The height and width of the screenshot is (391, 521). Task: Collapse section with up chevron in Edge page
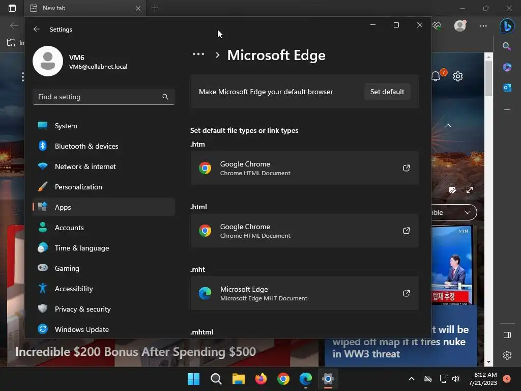pyautogui.click(x=448, y=126)
